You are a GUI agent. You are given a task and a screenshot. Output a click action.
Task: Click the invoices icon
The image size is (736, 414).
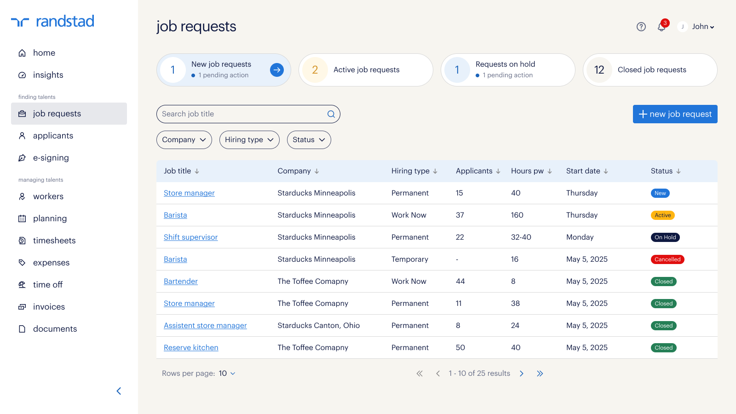pos(22,307)
